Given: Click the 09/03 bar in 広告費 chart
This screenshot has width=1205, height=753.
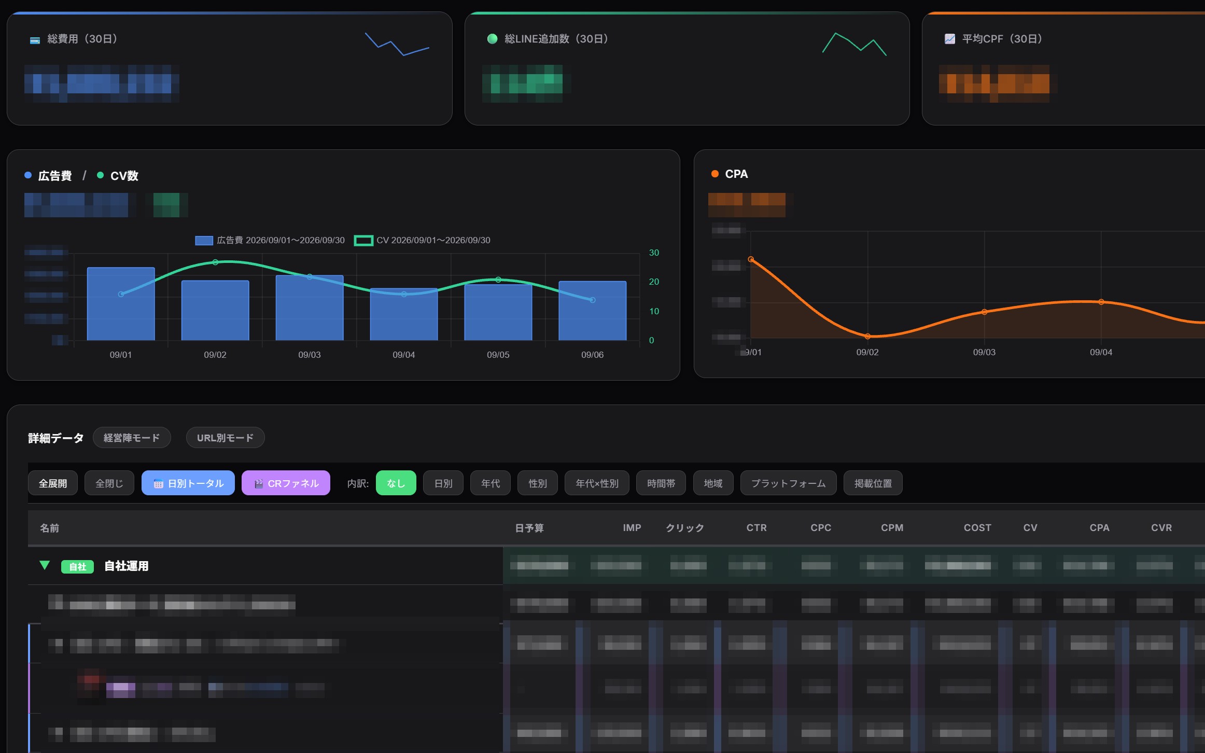Looking at the screenshot, I should 310,308.
